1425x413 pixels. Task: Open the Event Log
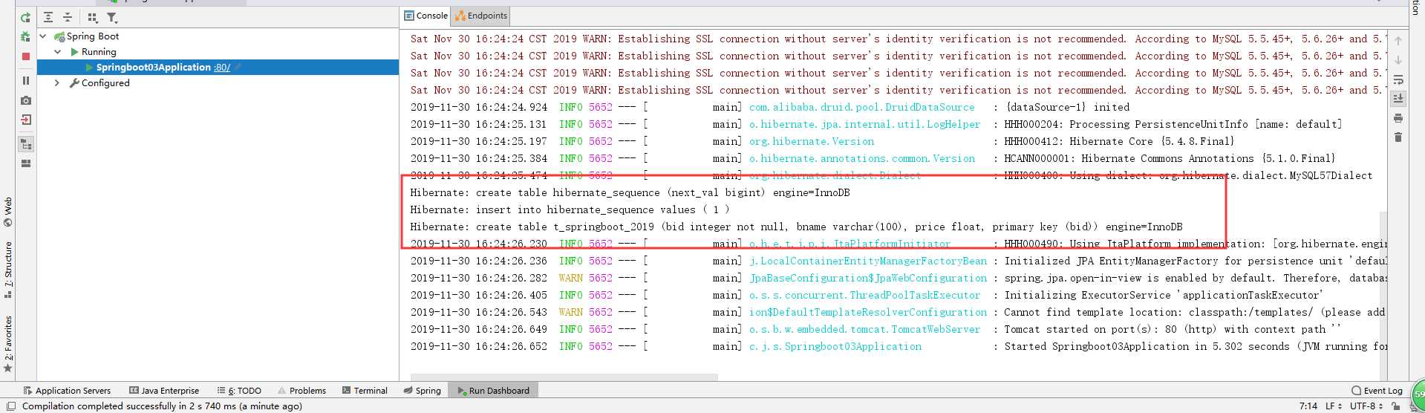[1377, 391]
